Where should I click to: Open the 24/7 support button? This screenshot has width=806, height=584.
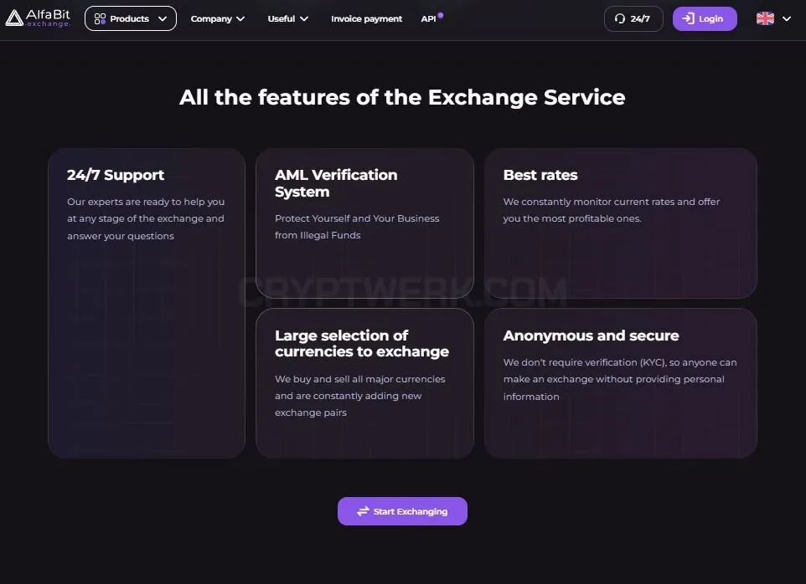click(633, 18)
